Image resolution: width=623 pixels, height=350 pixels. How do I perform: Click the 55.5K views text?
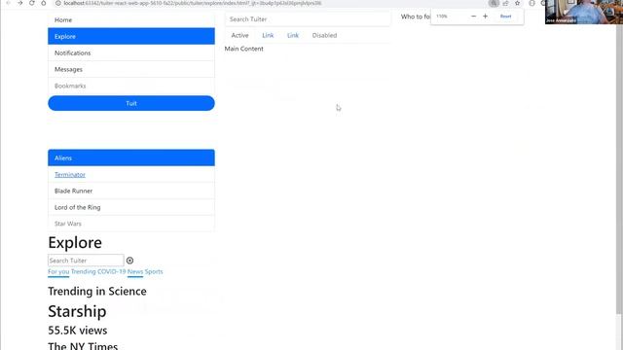click(78, 331)
